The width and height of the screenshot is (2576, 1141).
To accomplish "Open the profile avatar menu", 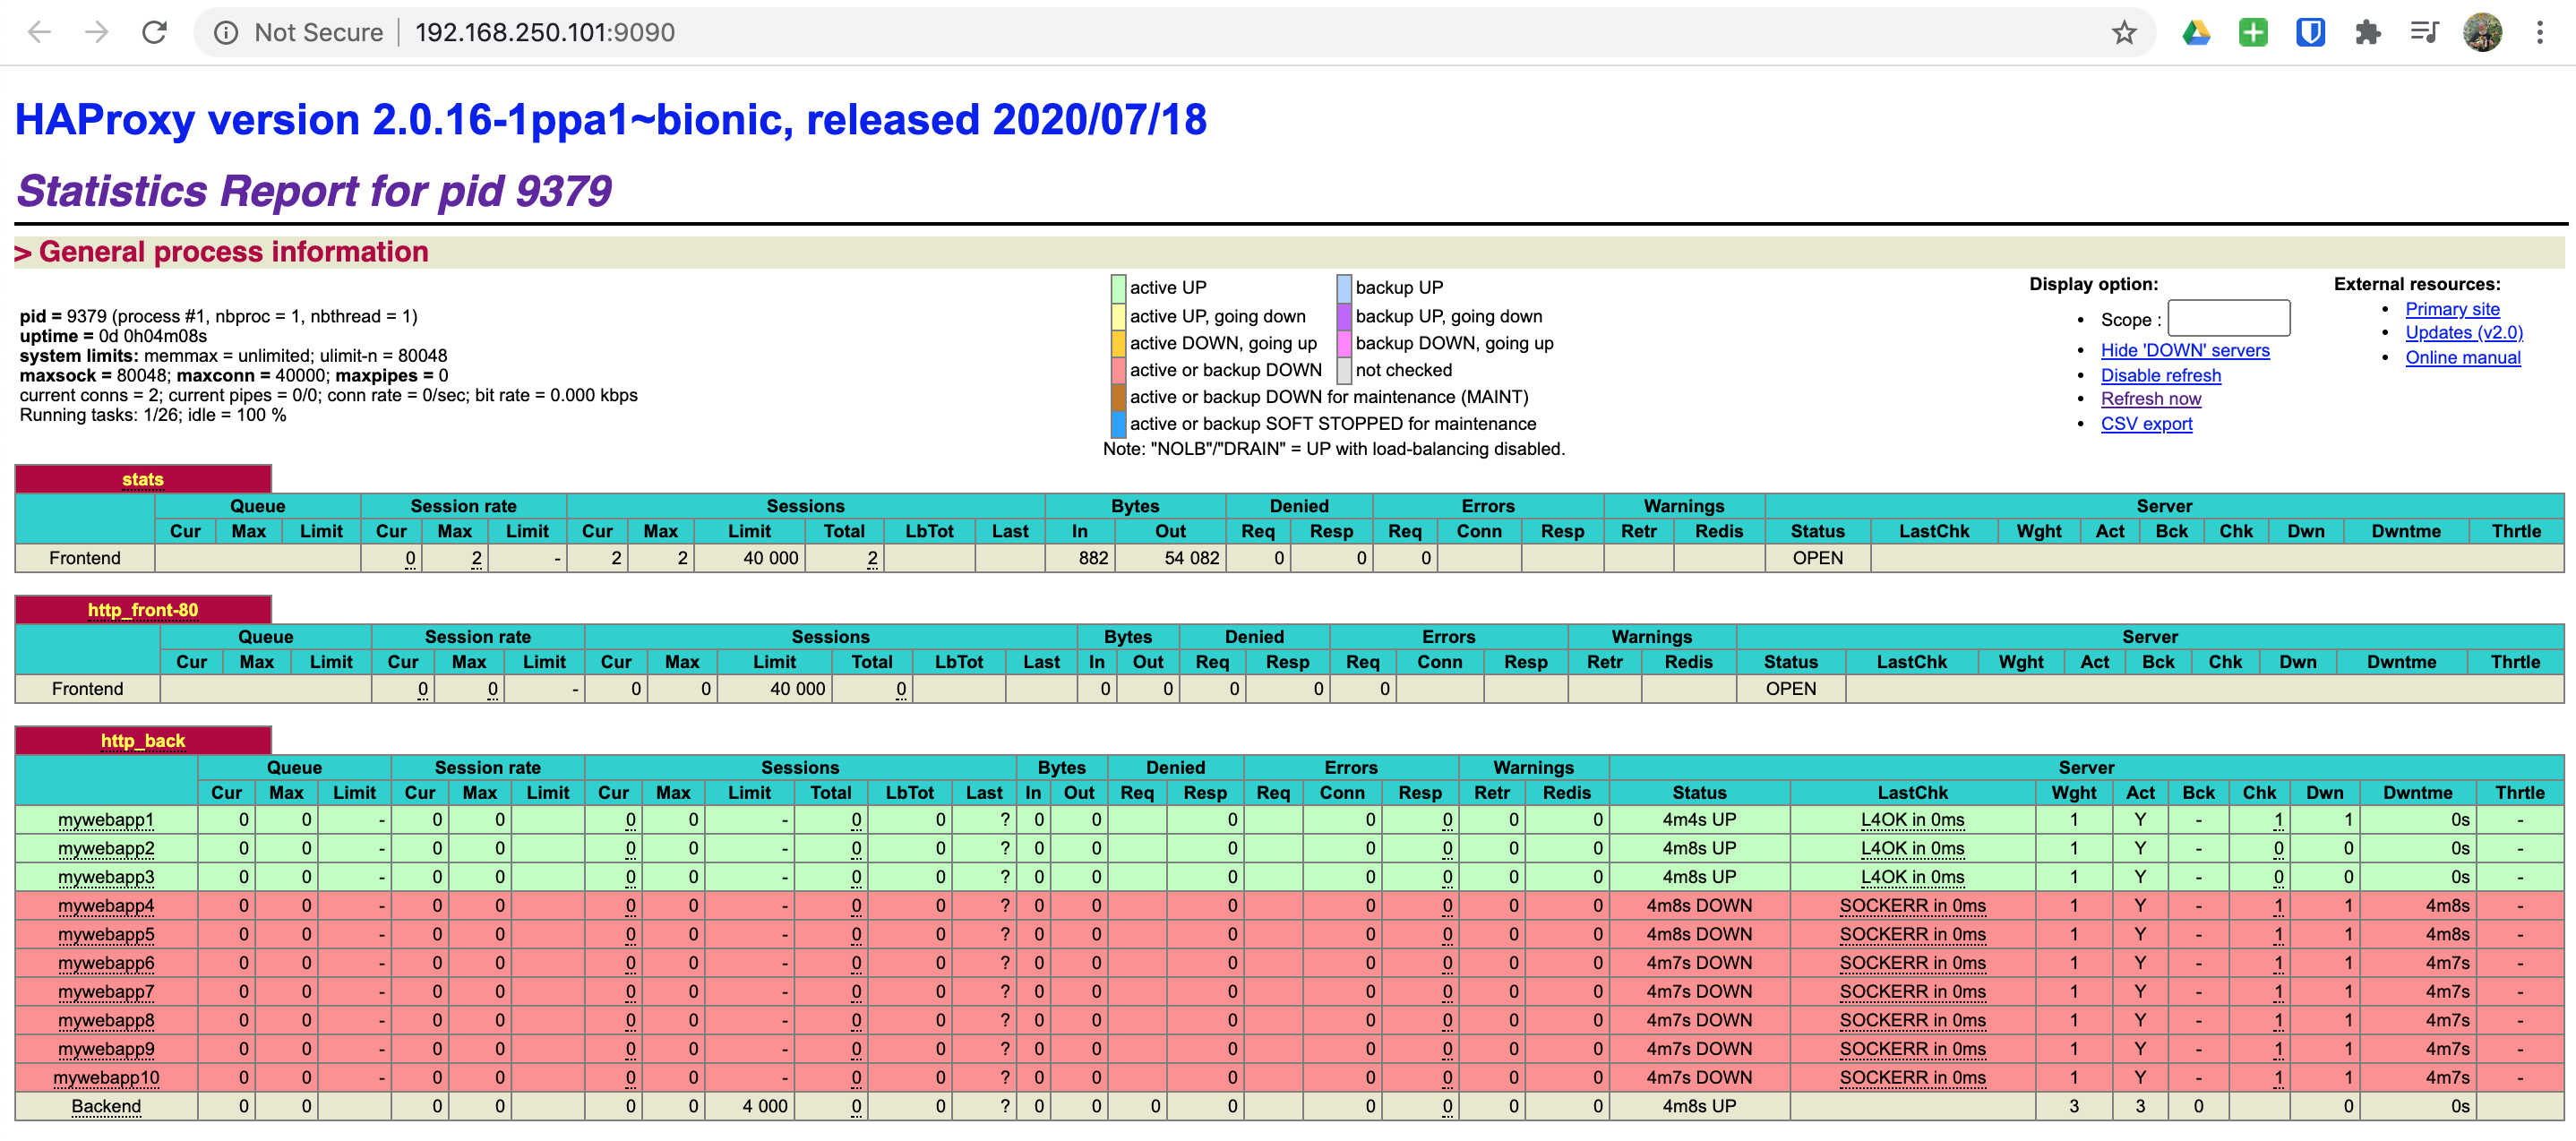I will pos(2482,33).
